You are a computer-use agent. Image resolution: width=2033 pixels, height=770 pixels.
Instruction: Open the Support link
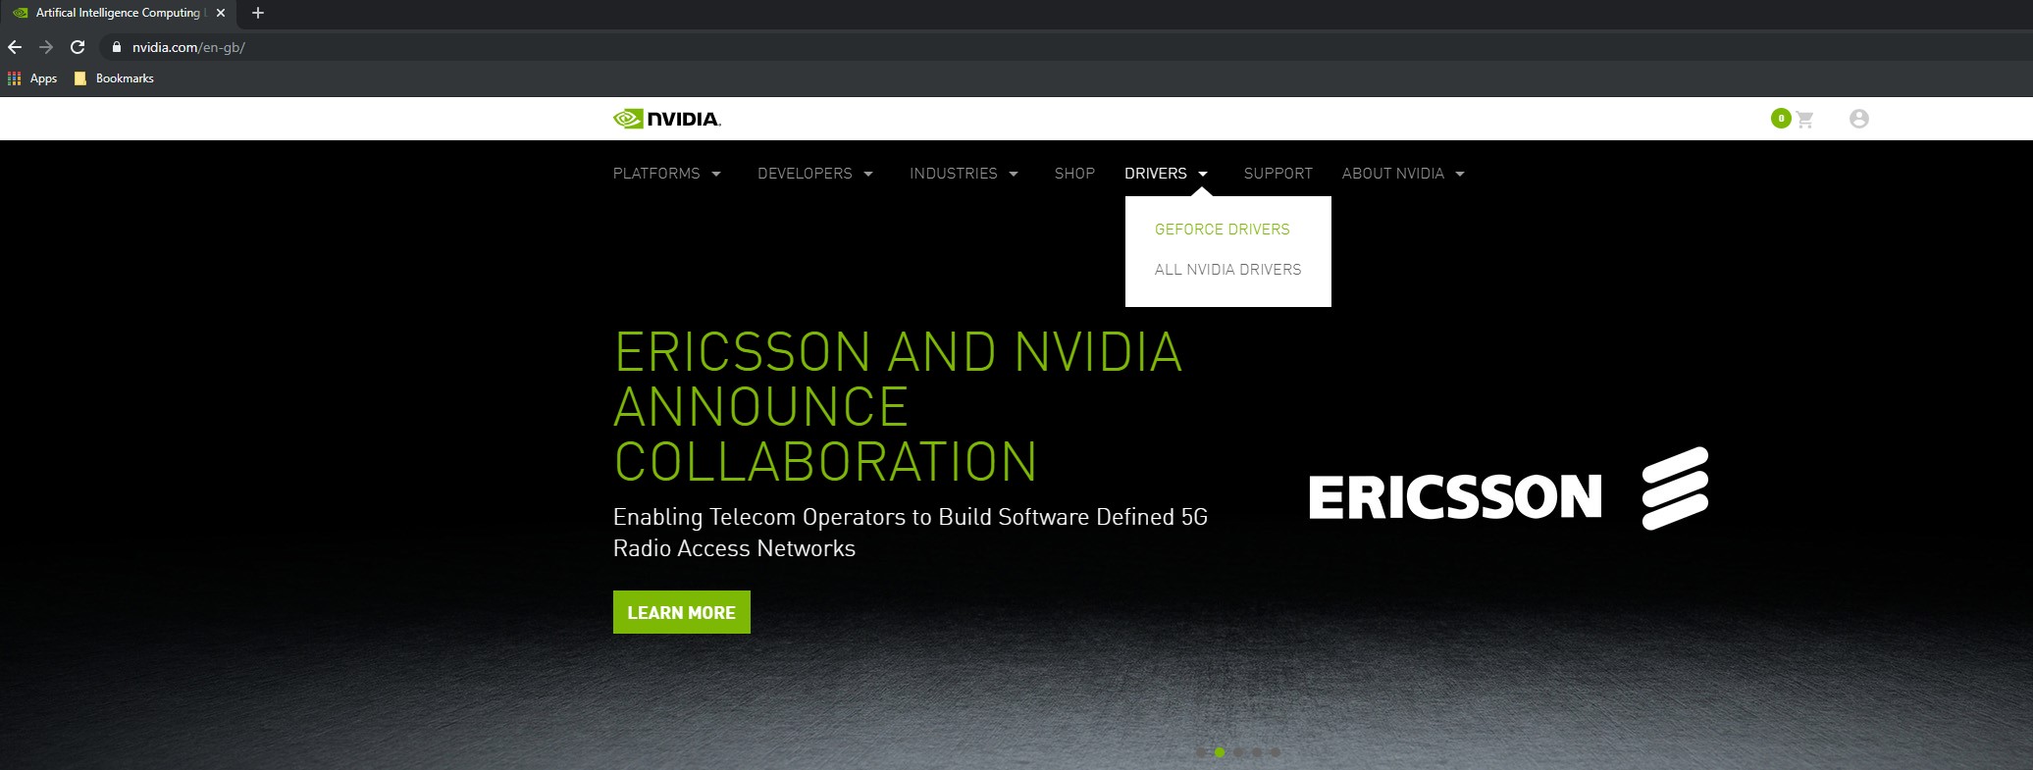(1277, 174)
